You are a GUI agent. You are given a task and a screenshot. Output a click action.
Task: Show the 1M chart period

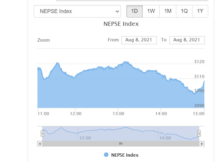click(x=168, y=11)
